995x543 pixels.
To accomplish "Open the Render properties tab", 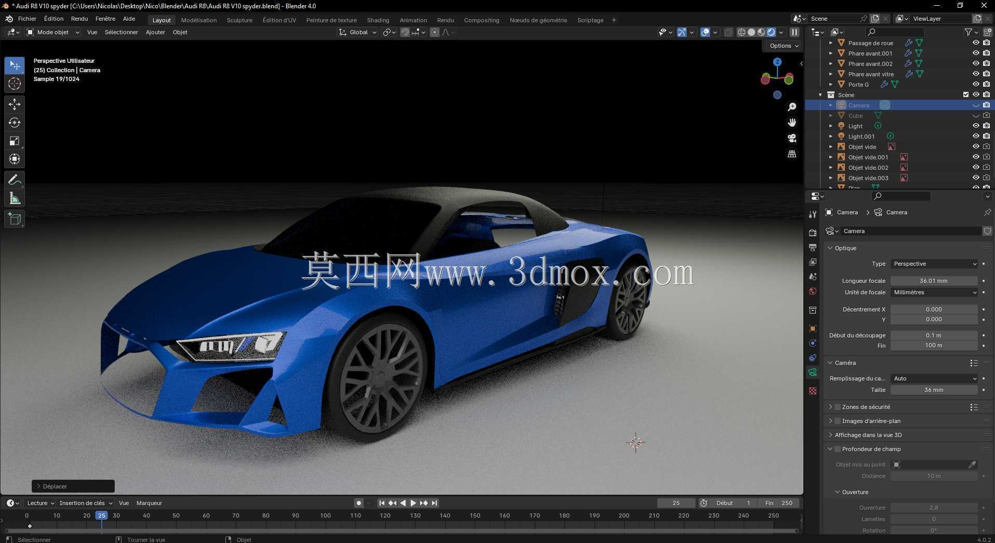I will click(813, 233).
